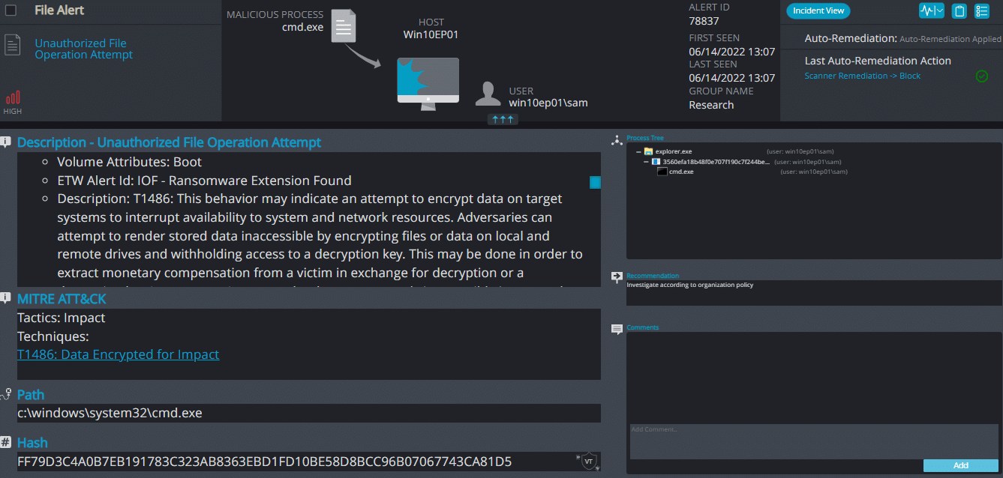Image resolution: width=1003 pixels, height=478 pixels.
Task: Click the Comments speech bubble icon
Action: (617, 329)
